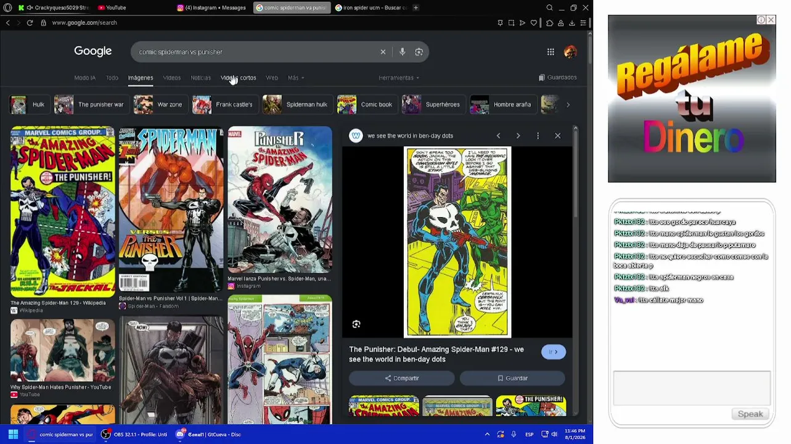Open the browser tab search magnifier
This screenshot has height=444, width=791.
click(549, 7)
